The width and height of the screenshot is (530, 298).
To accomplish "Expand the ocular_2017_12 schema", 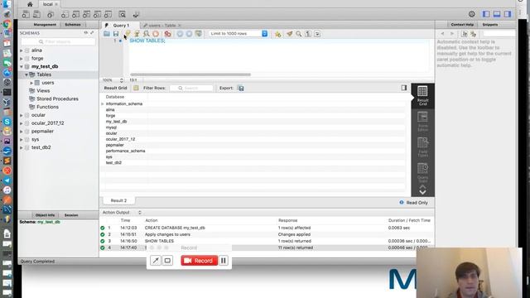I will pos(22,123).
